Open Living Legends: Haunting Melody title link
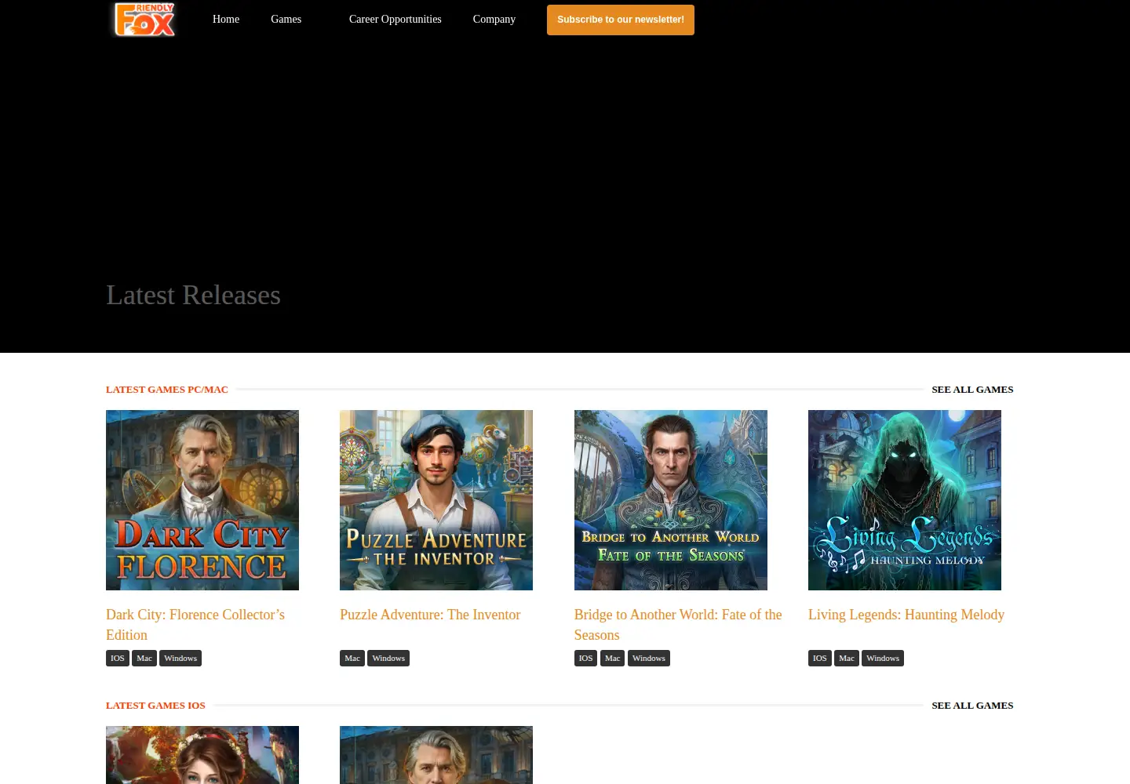 (906, 615)
